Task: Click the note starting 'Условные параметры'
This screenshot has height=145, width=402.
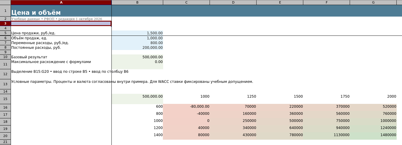Action: [132, 82]
